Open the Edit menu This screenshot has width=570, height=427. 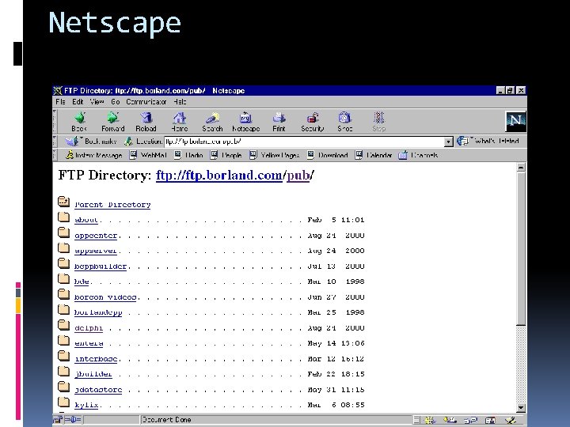point(78,102)
